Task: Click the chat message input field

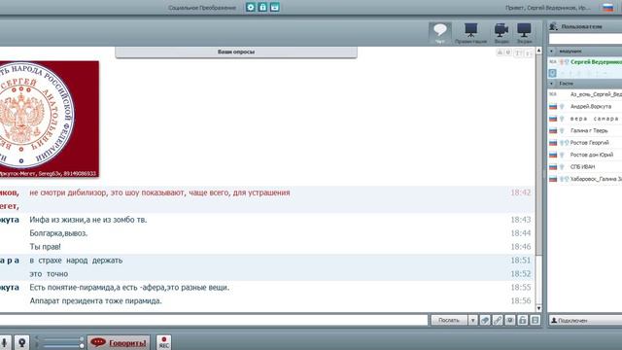Action: tap(214, 320)
